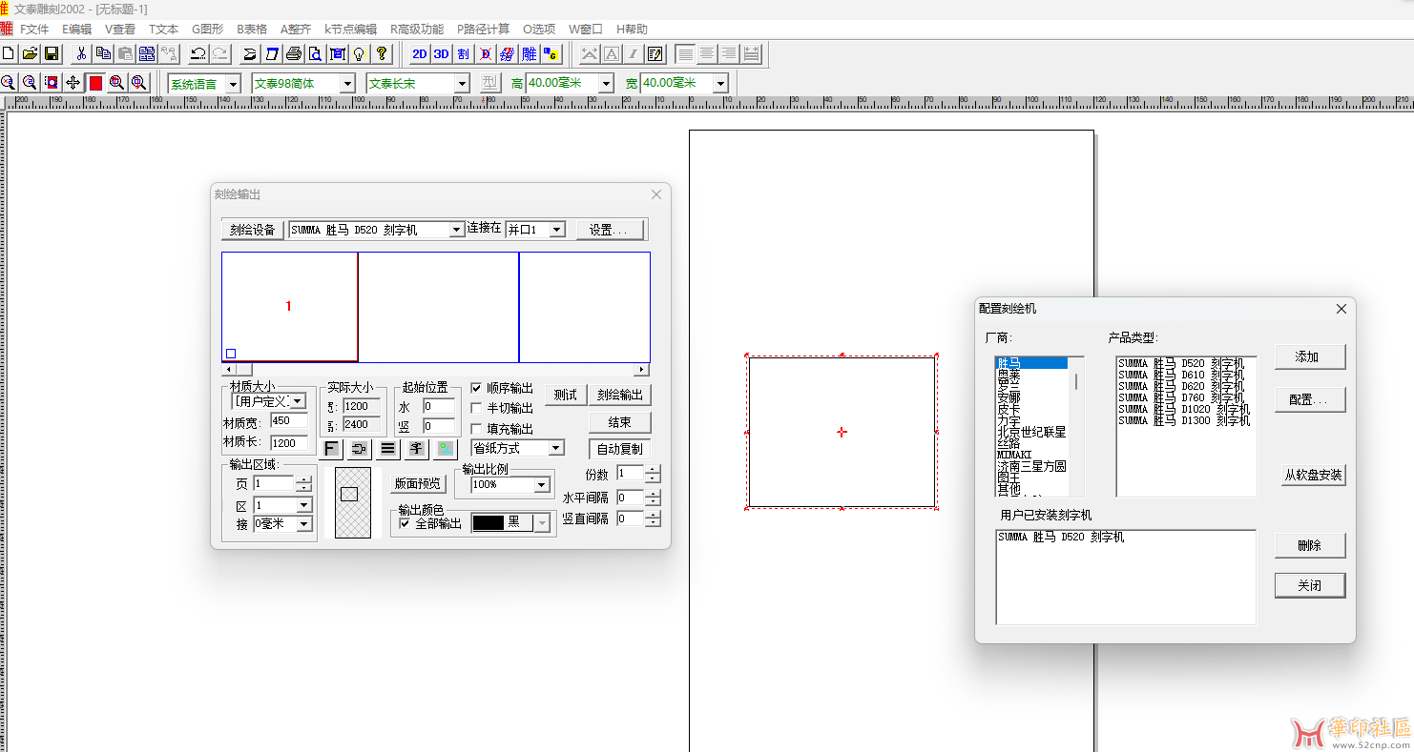
Task: Click the black 黑 output color swatch
Action: [x=488, y=522]
